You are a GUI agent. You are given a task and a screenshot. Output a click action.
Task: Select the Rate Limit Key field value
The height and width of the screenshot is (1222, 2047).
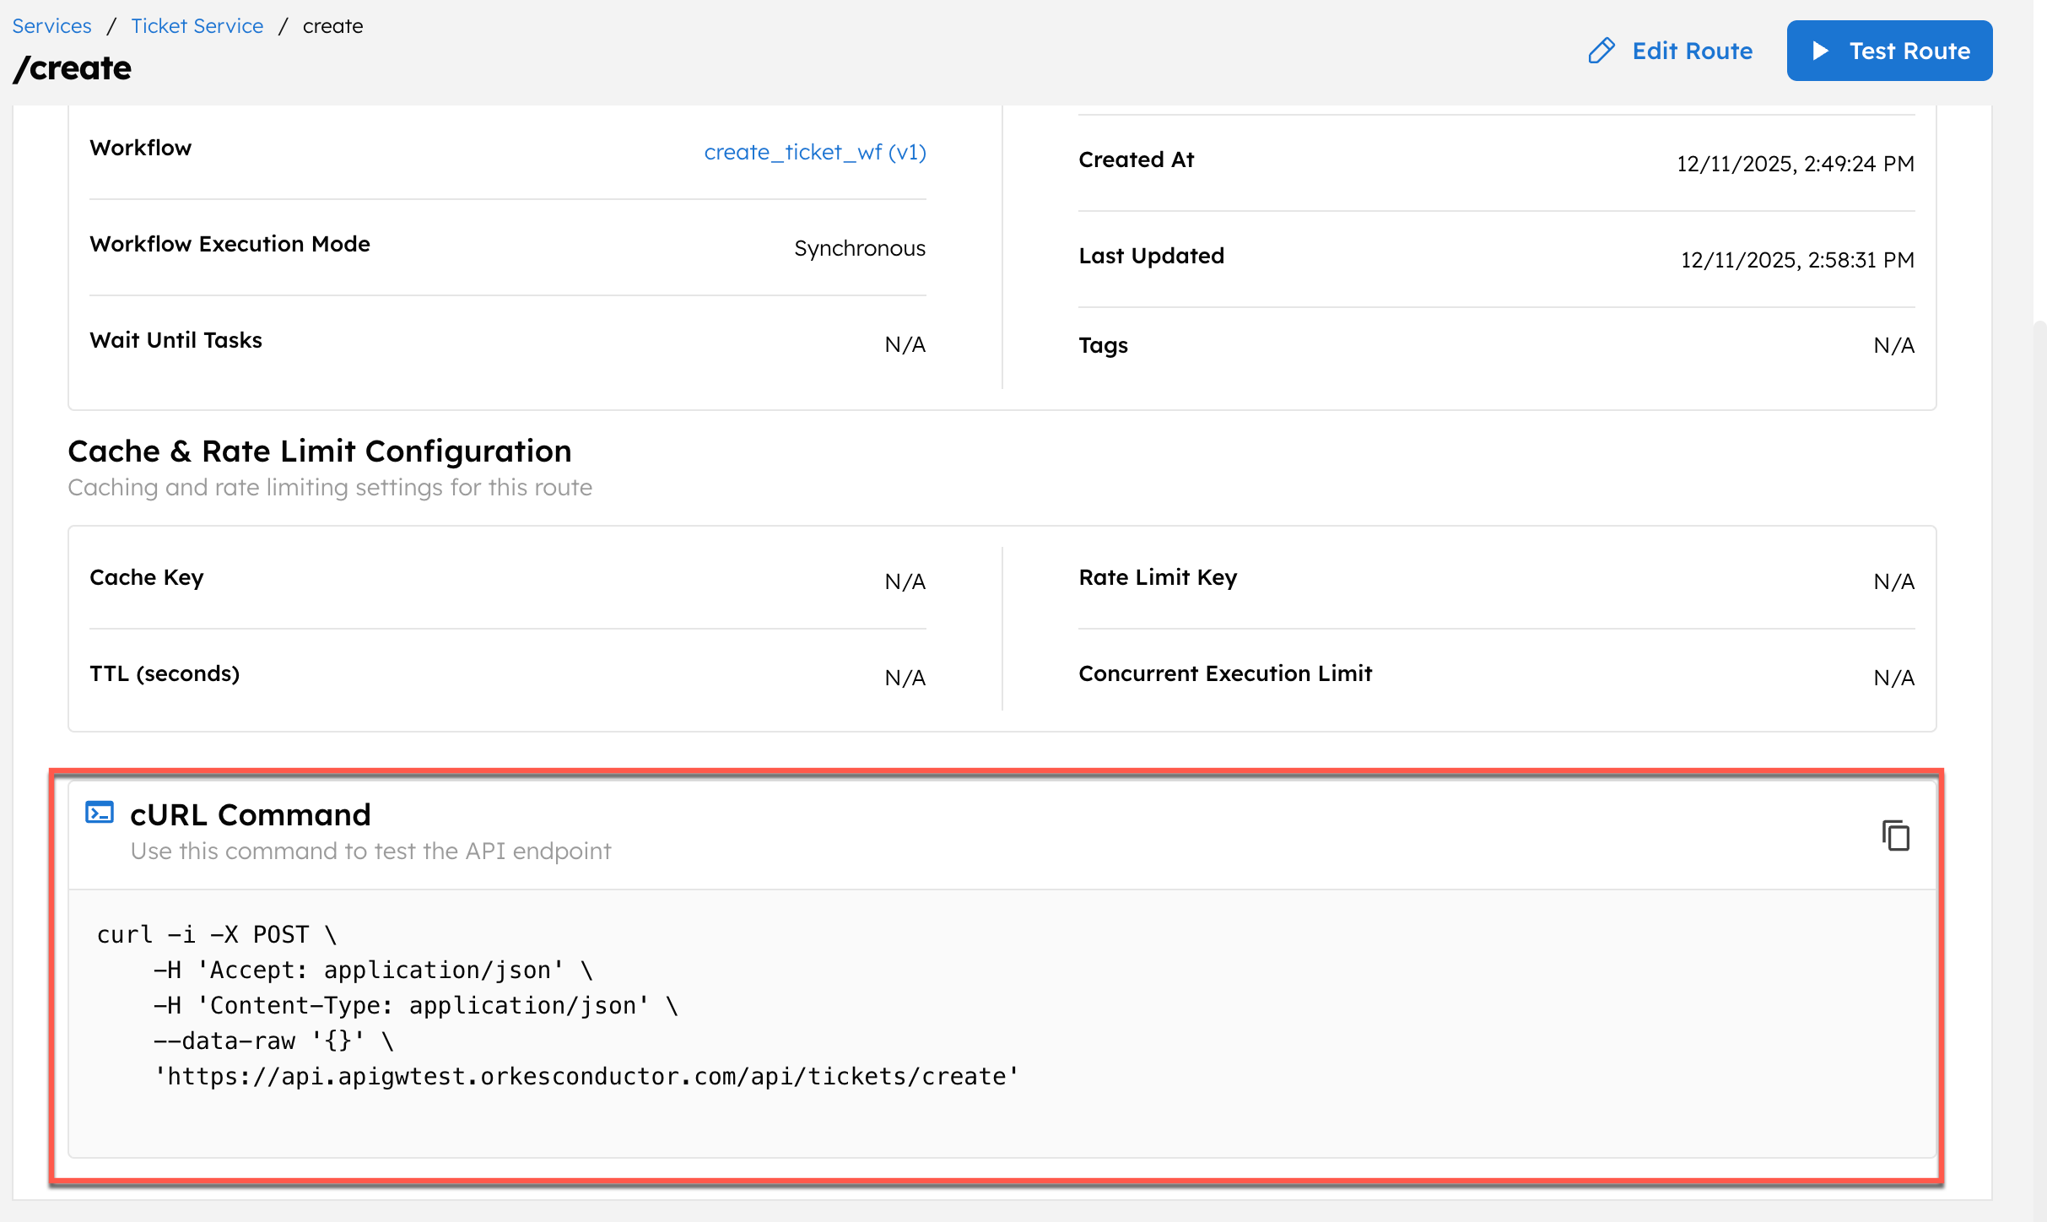pyautogui.click(x=1893, y=581)
